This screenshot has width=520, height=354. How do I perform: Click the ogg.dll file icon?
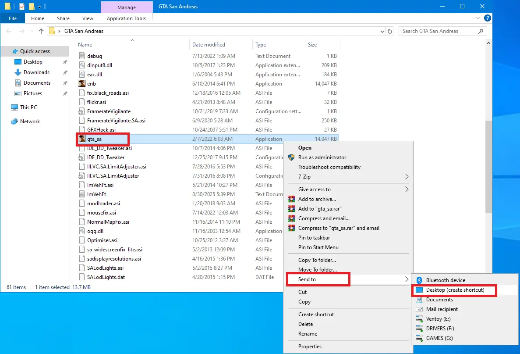click(82, 231)
